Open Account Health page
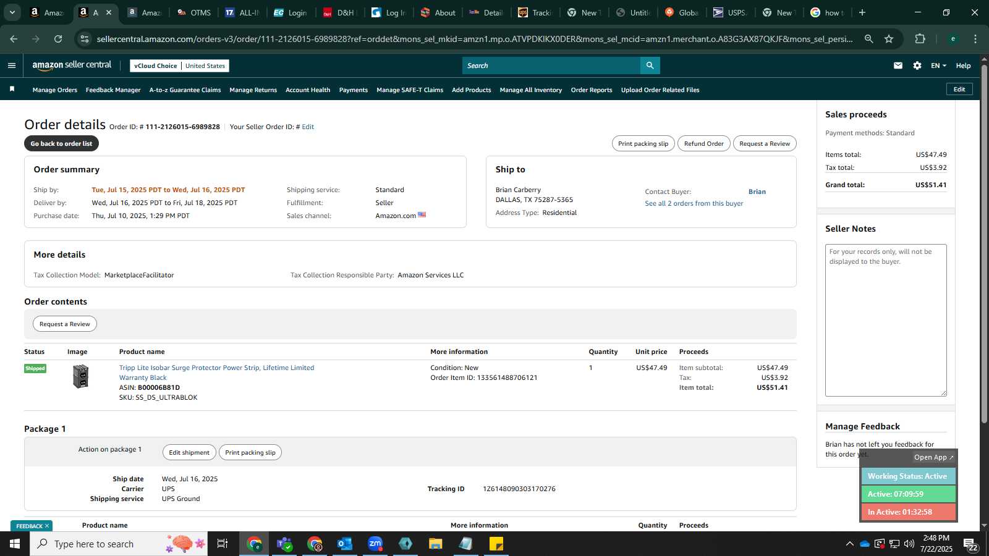 308,90
